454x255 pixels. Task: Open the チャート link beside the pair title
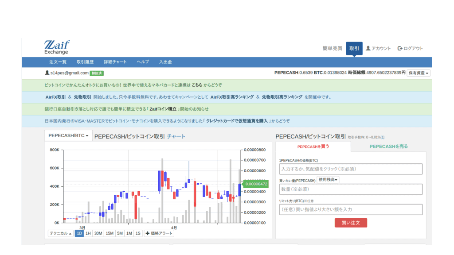tap(176, 136)
